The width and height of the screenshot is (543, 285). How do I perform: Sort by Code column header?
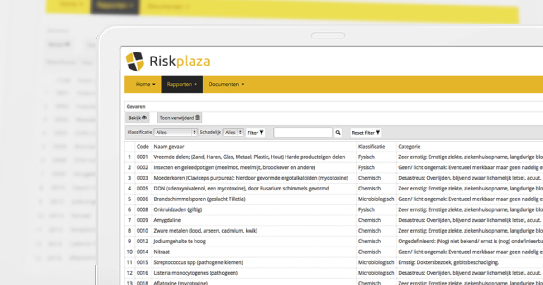click(143, 147)
